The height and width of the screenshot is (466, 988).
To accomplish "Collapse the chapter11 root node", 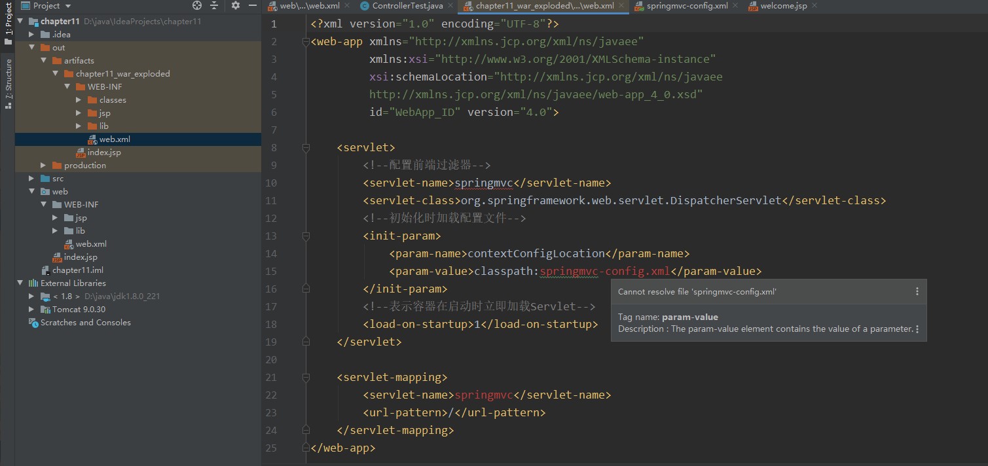I will tap(20, 22).
